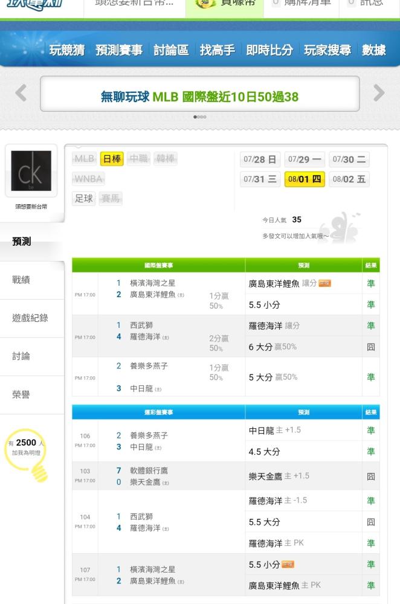Image resolution: width=400 pixels, height=604 pixels.
Task: Click the previous banner arrow
Action: (x=21, y=93)
